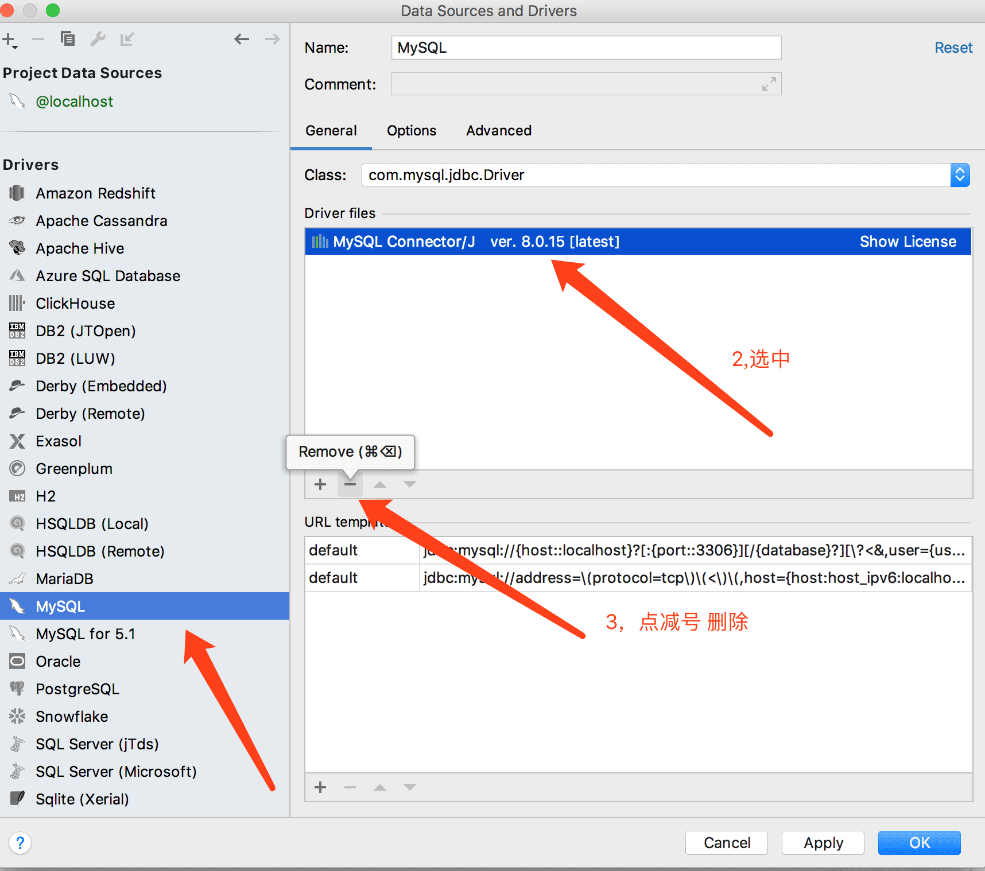
Task: Select the MySQL driver entry
Action: click(145, 606)
